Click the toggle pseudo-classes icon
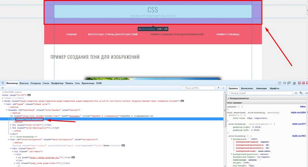 [301, 93]
